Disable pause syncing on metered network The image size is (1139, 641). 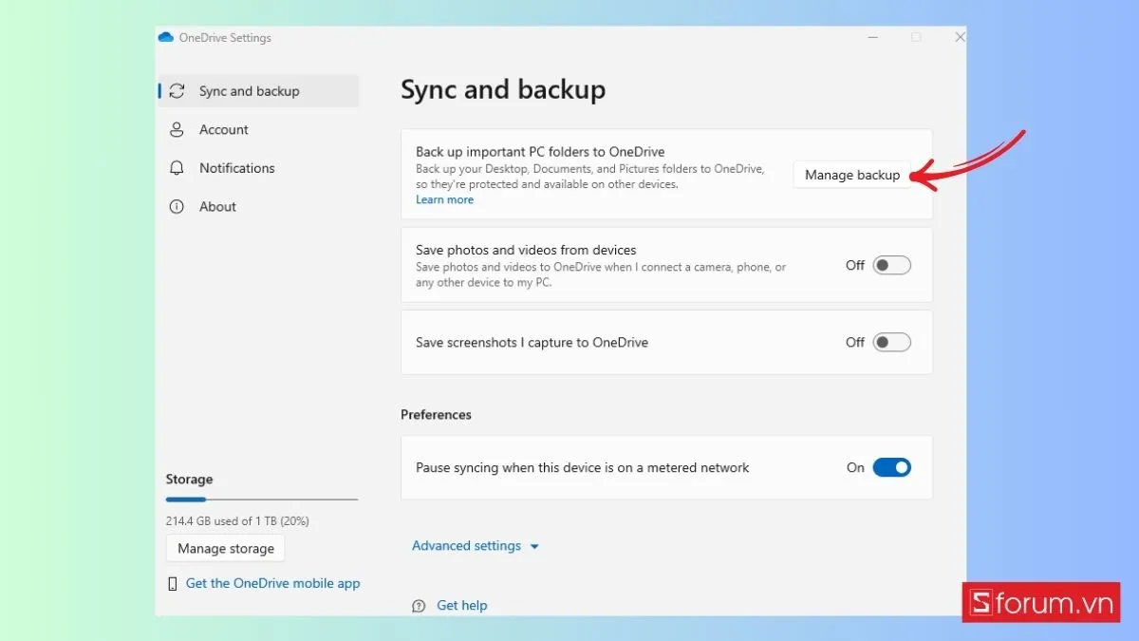point(890,467)
